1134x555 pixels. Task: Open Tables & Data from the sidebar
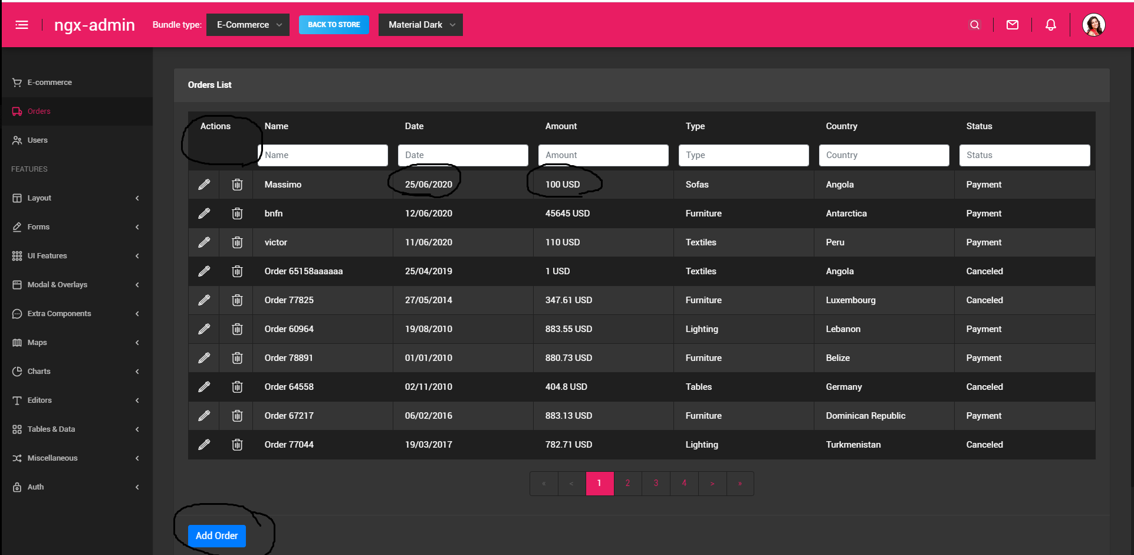[x=50, y=429]
